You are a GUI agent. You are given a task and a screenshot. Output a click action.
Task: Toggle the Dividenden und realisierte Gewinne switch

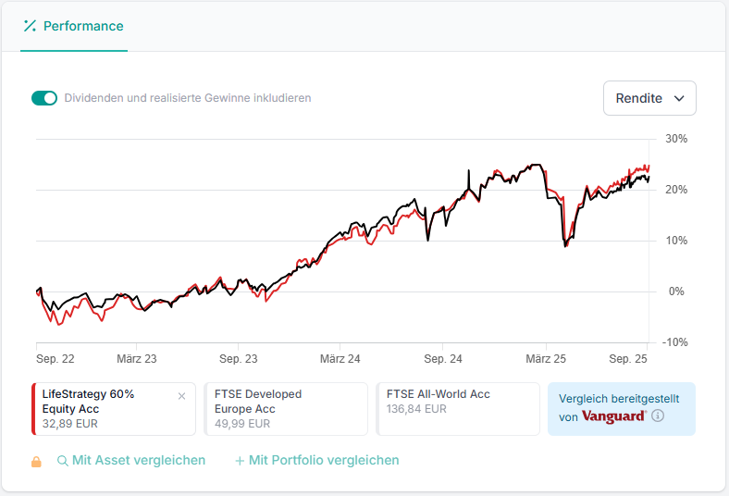click(44, 98)
